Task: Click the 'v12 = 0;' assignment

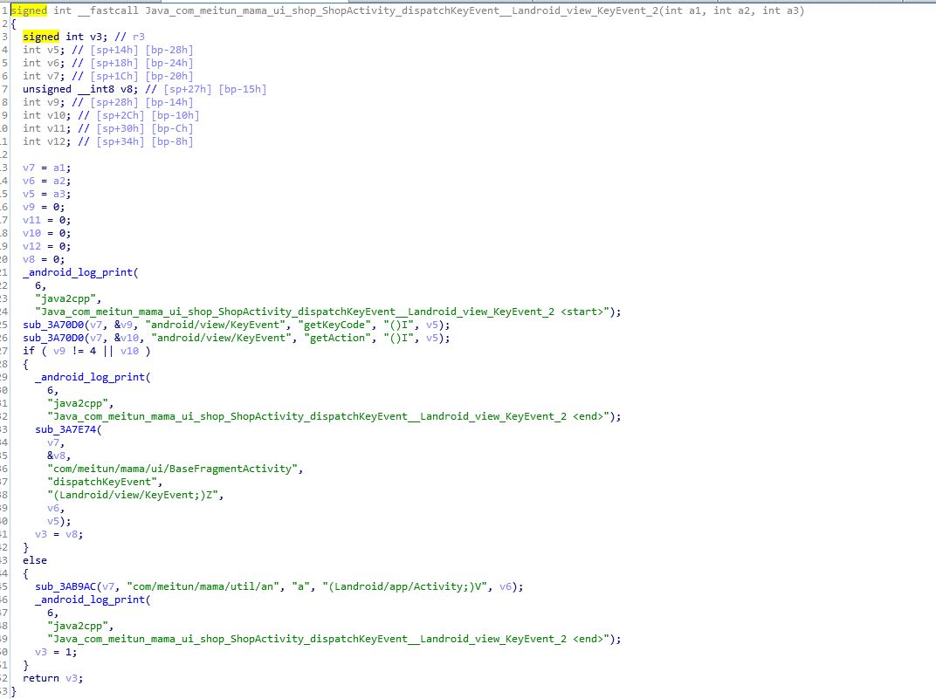Action: coord(46,246)
